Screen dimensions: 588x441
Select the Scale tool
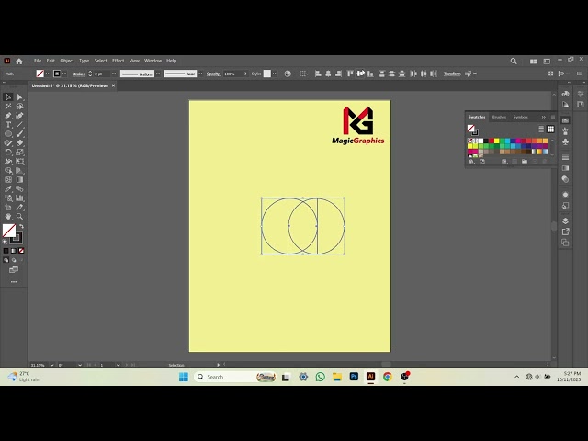[20, 153]
